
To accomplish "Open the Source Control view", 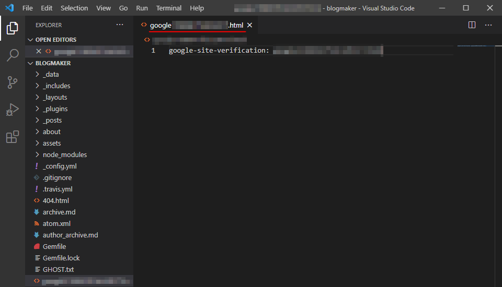I will pyautogui.click(x=12, y=82).
